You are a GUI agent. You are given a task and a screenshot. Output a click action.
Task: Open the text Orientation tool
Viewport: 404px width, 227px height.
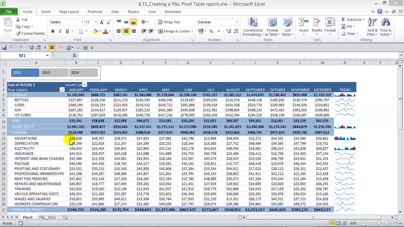(x=144, y=22)
